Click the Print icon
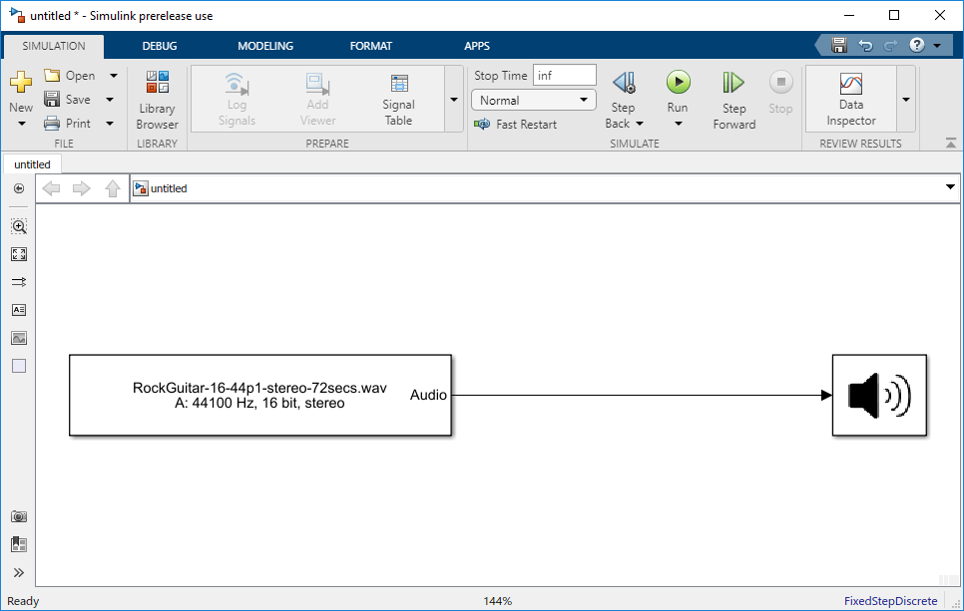 click(52, 123)
